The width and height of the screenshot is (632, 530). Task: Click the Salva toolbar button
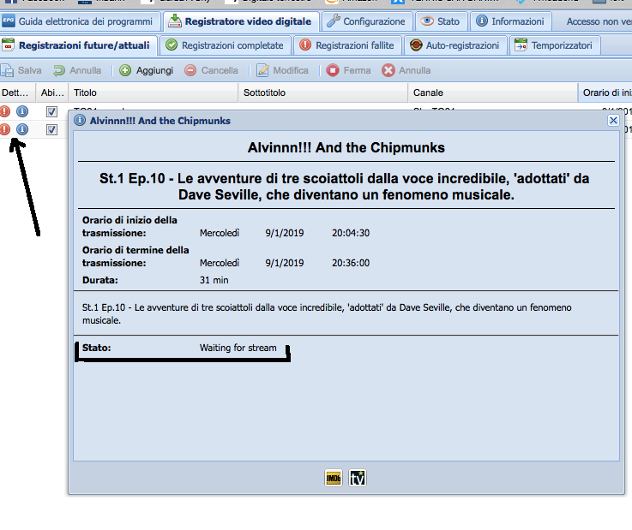(x=21, y=70)
